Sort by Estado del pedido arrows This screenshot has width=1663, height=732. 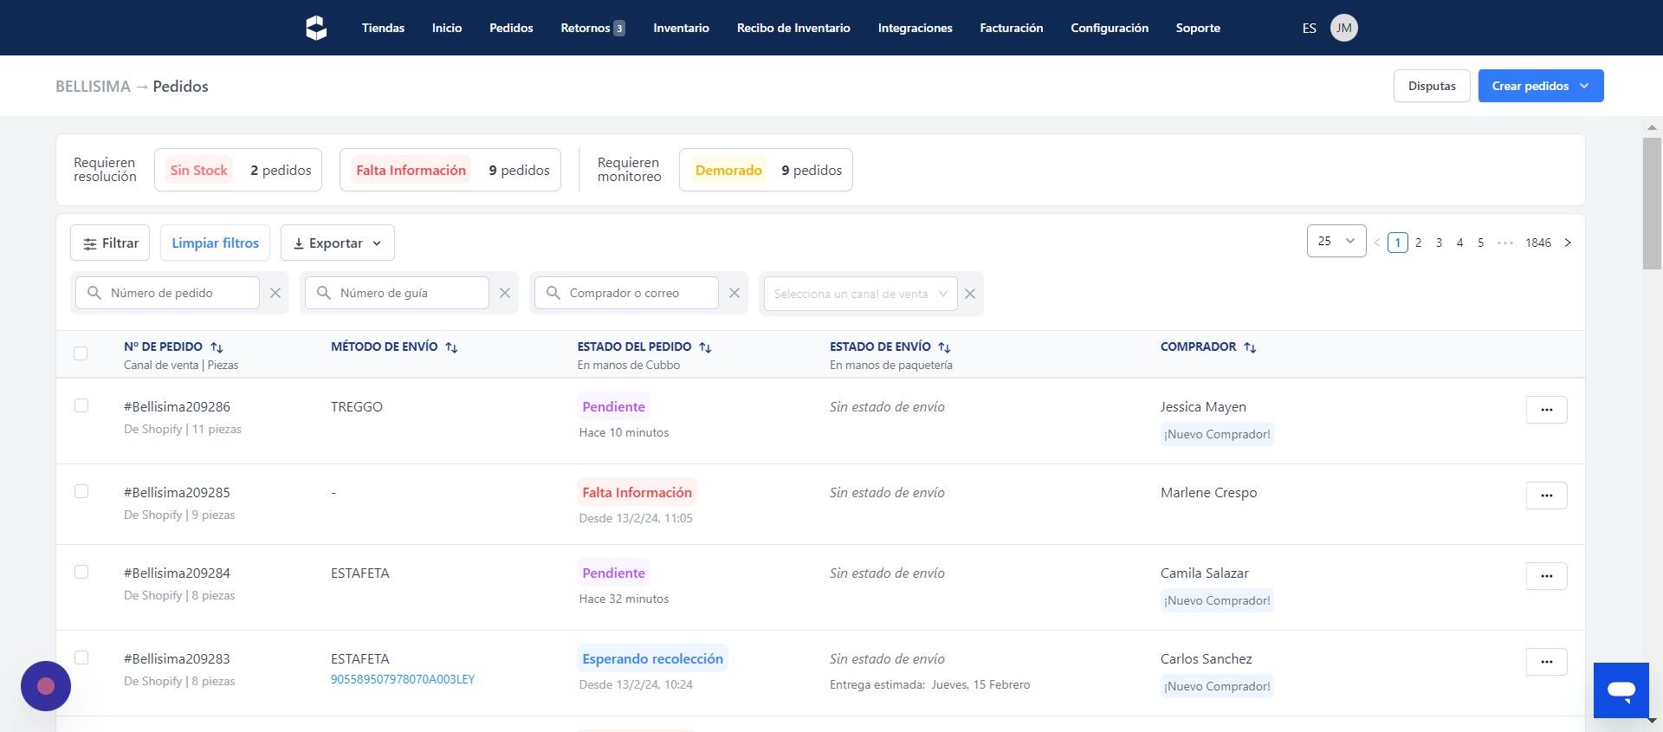pos(705,347)
